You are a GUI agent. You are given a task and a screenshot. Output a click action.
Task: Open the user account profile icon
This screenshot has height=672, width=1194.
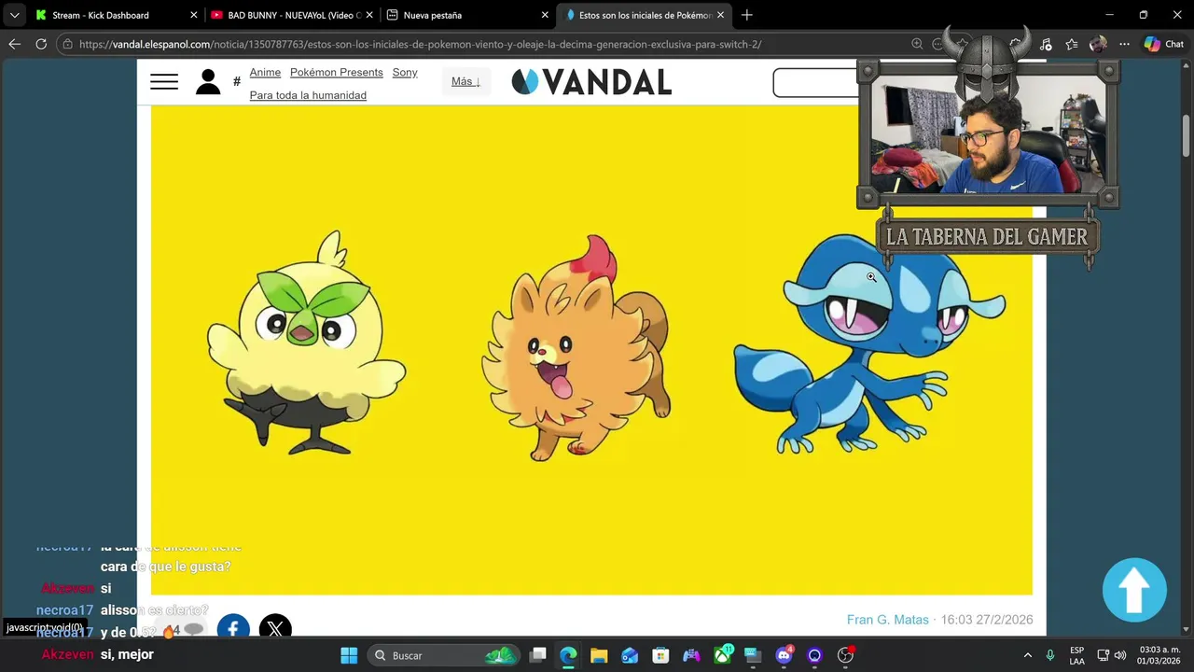click(x=208, y=82)
